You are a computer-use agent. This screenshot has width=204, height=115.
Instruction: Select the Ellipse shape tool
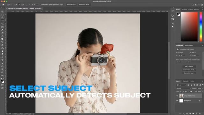tap(2, 66)
